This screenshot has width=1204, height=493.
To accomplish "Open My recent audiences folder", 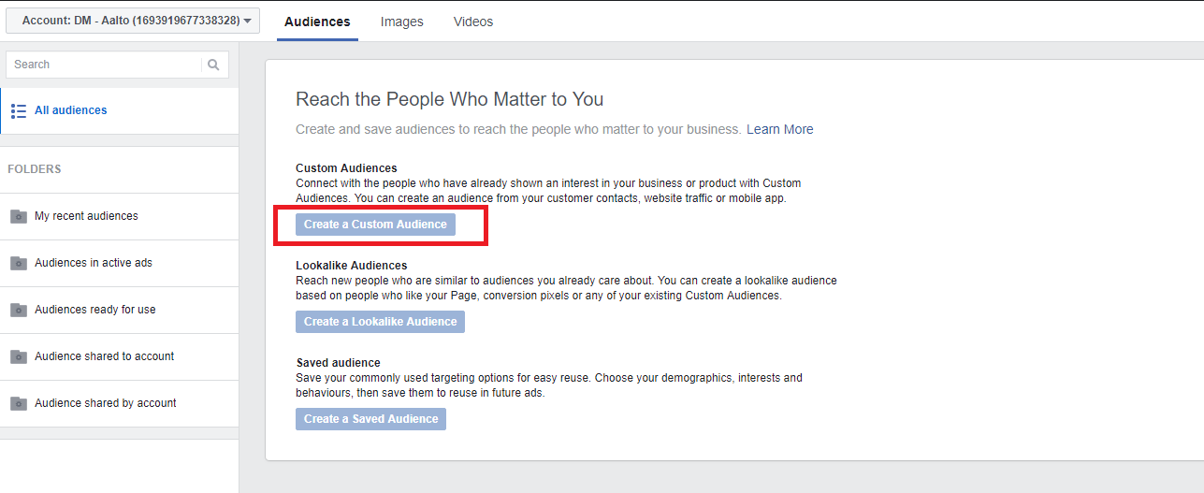I will pyautogui.click(x=119, y=216).
